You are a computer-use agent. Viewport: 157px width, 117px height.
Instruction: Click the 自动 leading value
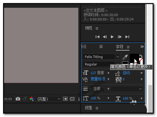click(x=126, y=73)
